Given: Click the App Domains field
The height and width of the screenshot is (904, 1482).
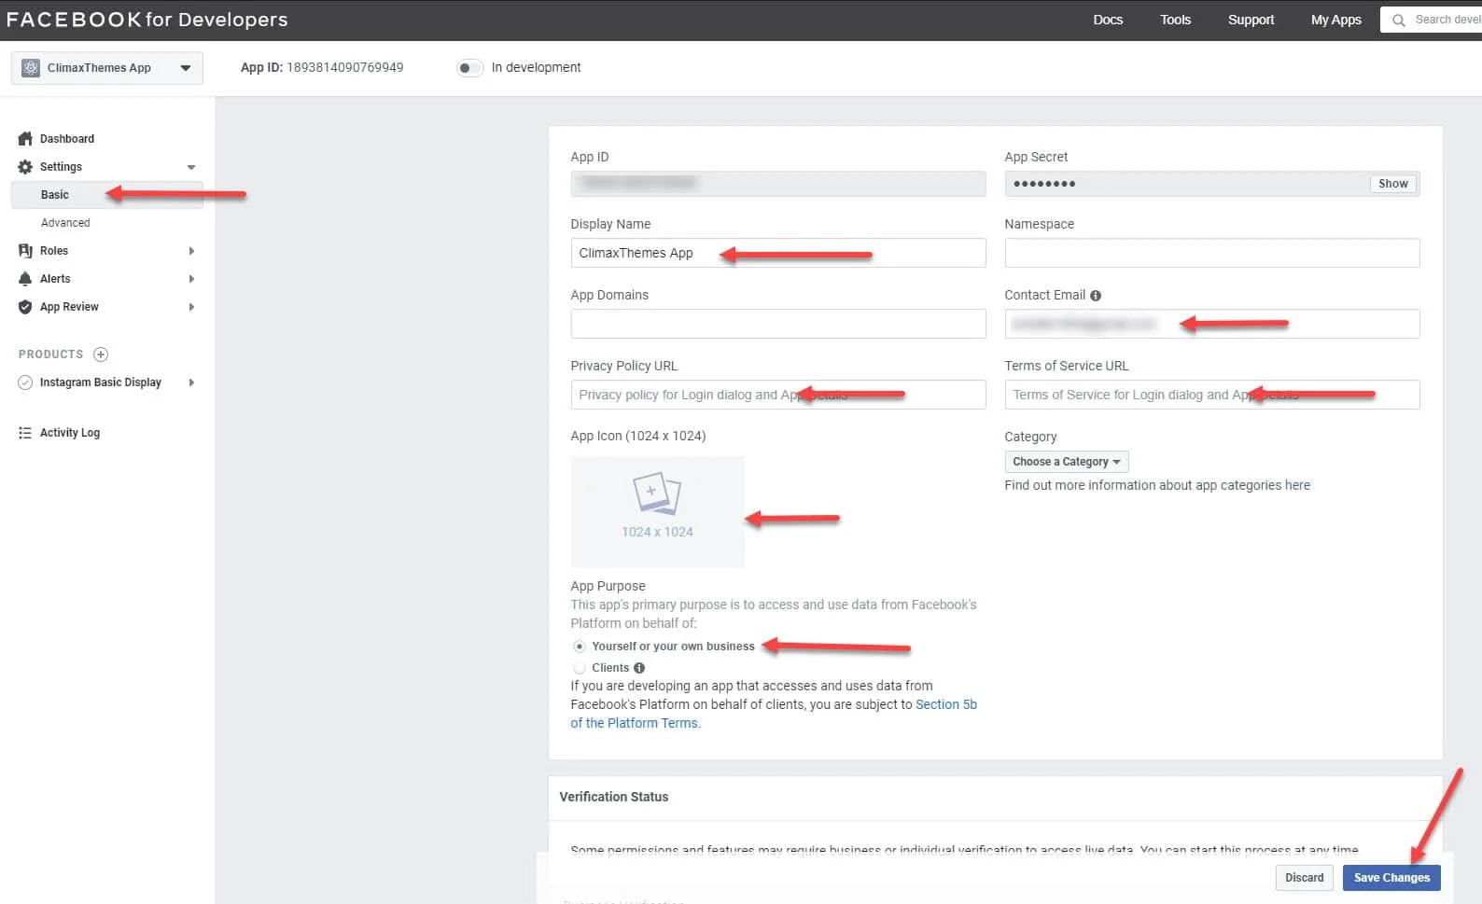Looking at the screenshot, I should tap(778, 324).
